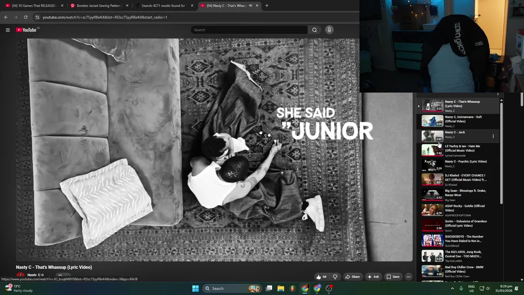Click the Windows taskbar Search box
This screenshot has width=524, height=295.
tap(232, 288)
